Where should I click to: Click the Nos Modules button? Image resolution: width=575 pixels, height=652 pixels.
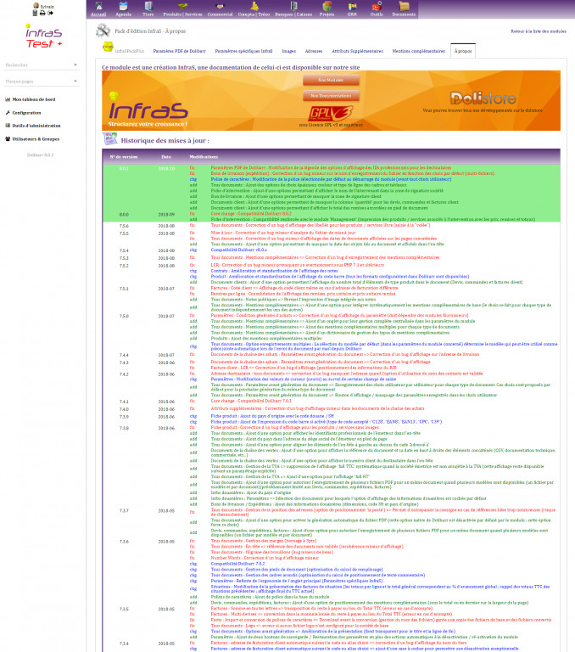[331, 80]
